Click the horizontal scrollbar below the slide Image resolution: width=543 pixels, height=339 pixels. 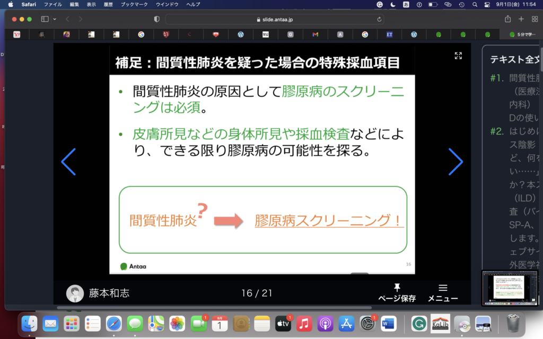click(x=212, y=307)
